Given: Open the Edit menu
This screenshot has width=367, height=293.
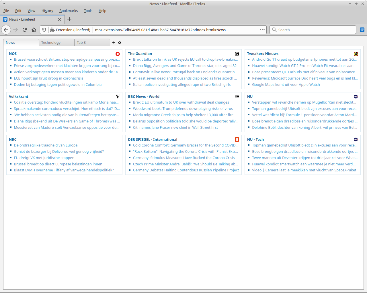Looking at the screenshot, I should click(x=18, y=11).
